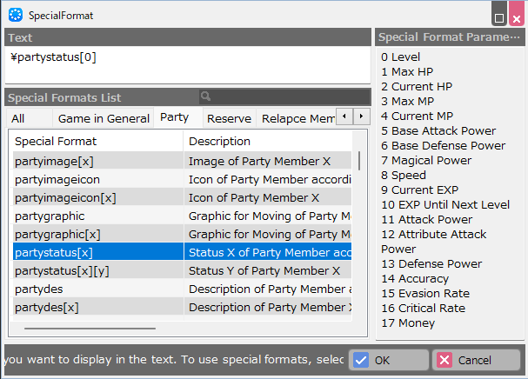Click description 'Icon of Party Member X'
This screenshot has height=379, width=528.
(254, 197)
